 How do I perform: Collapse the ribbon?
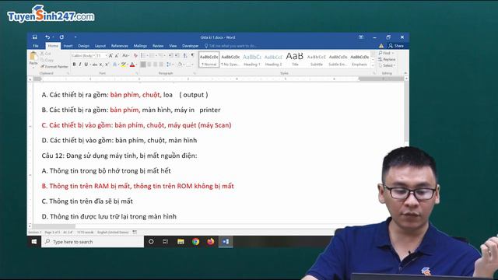pyautogui.click(x=405, y=73)
